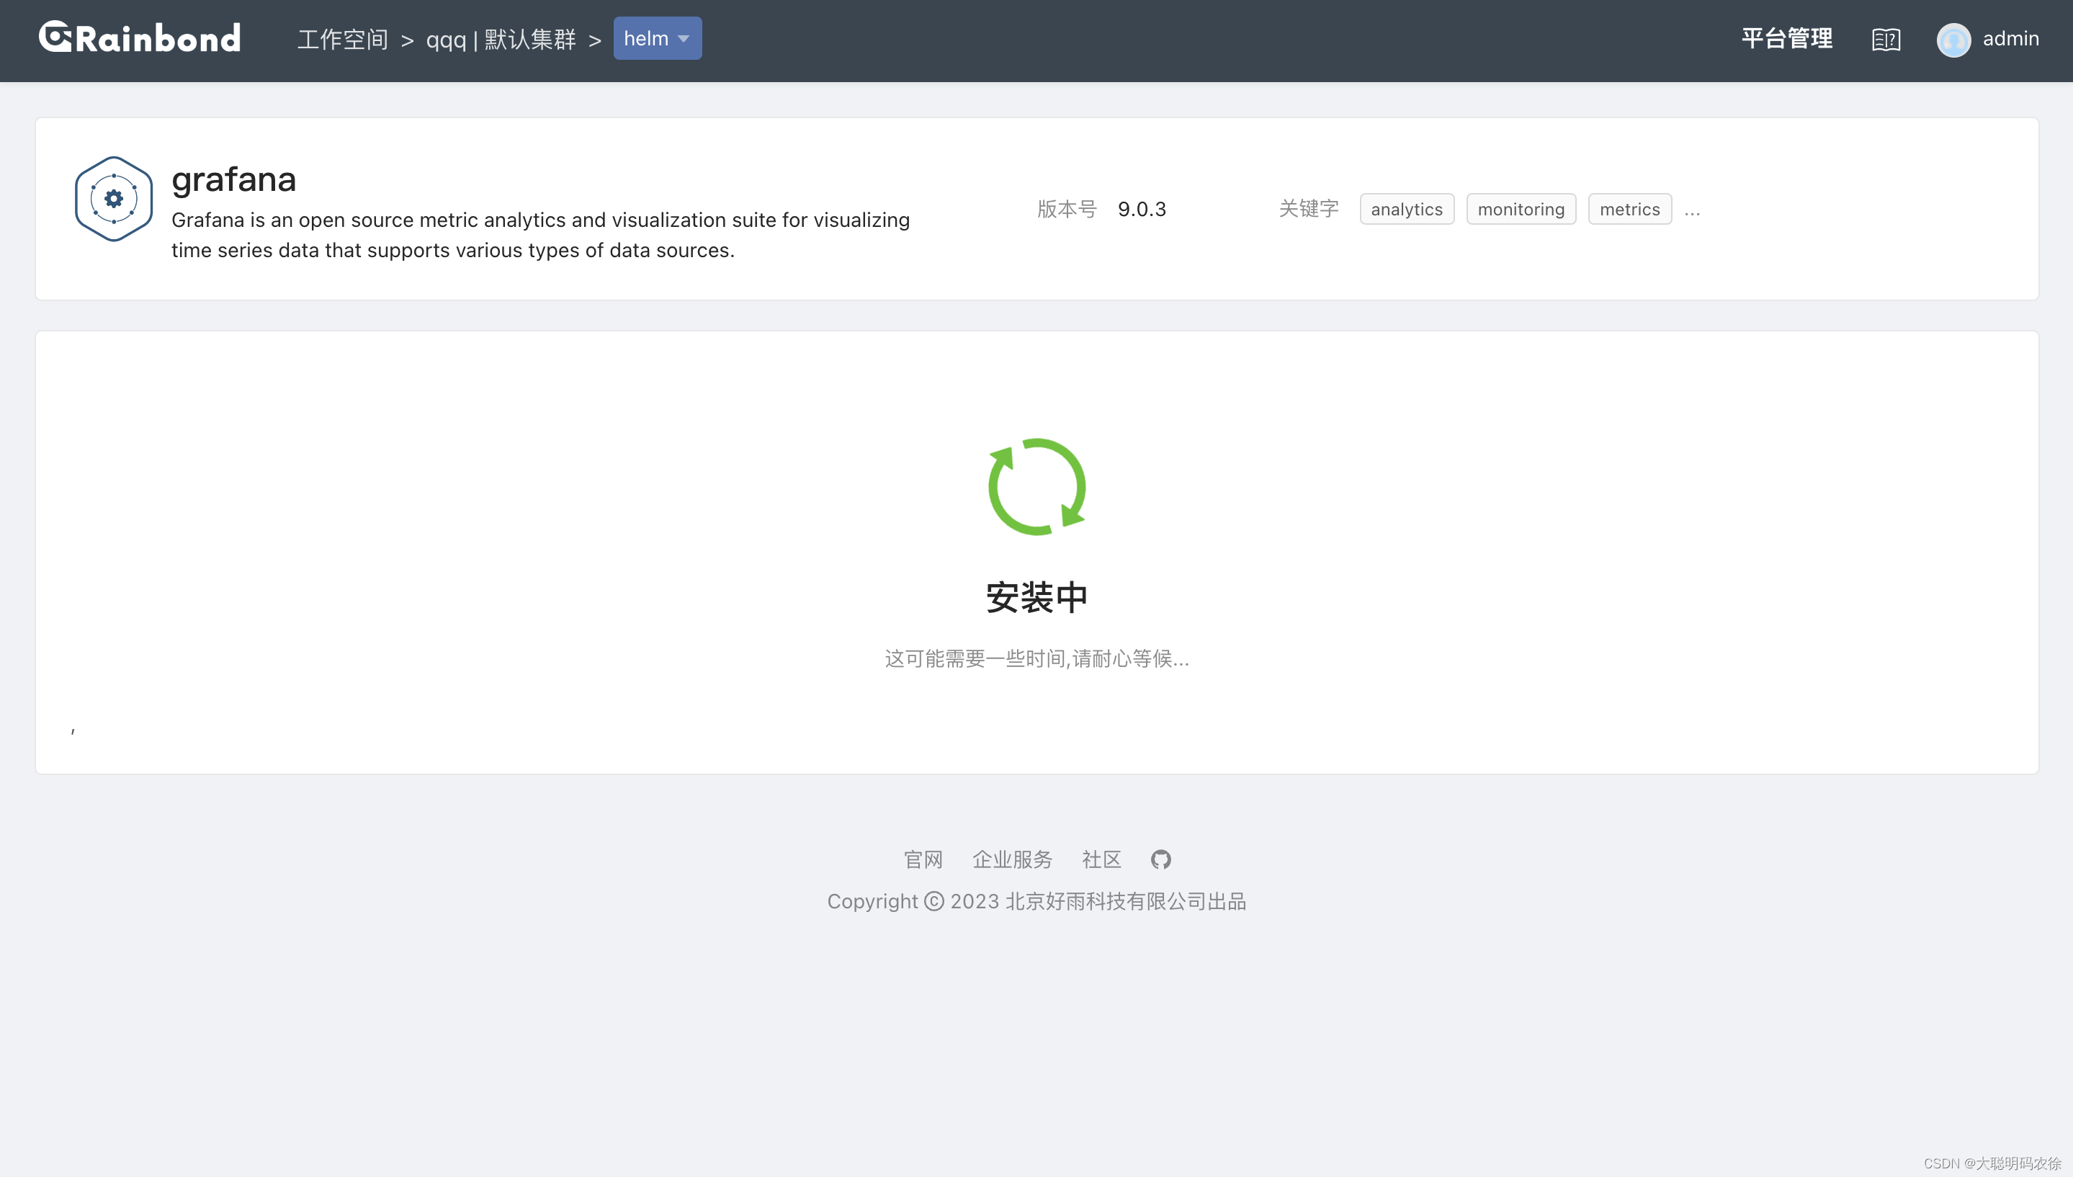Click the admin avatar icon

coord(1953,40)
